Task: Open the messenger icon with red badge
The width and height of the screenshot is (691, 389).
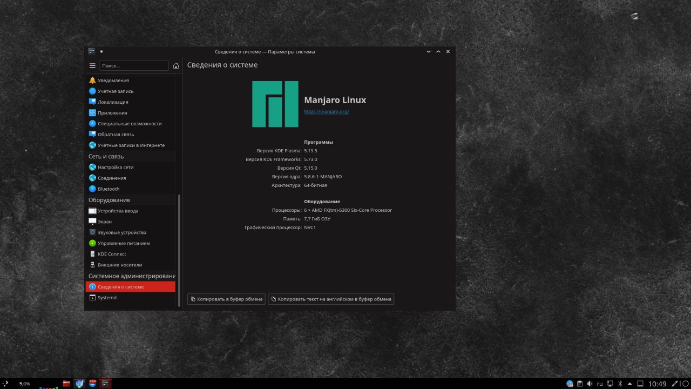Action: pos(92,384)
